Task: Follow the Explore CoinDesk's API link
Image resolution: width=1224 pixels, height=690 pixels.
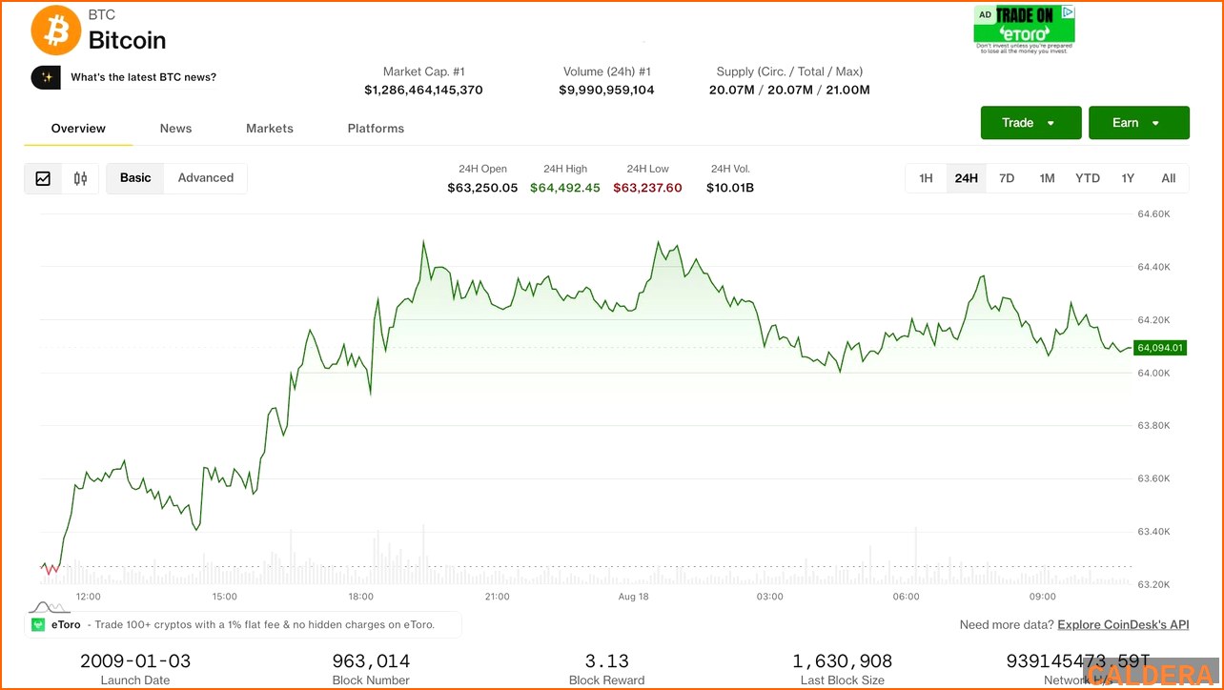Action: [x=1124, y=625]
